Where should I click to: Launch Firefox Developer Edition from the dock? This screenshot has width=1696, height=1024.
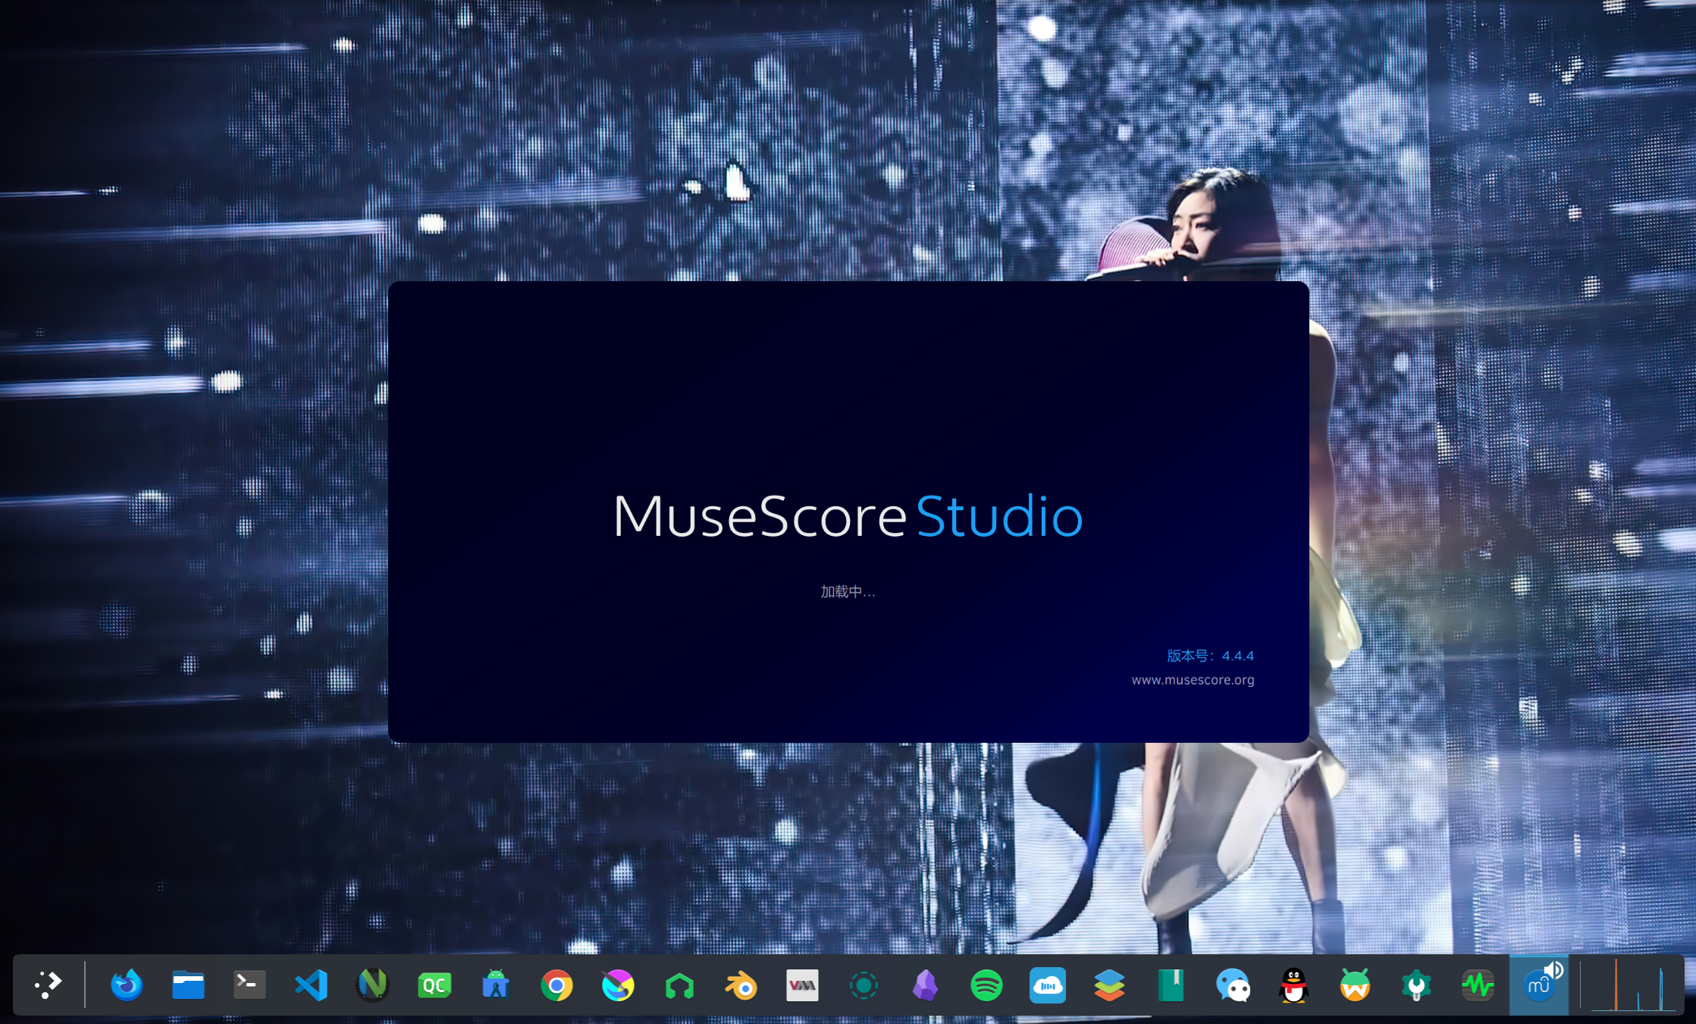point(127,985)
